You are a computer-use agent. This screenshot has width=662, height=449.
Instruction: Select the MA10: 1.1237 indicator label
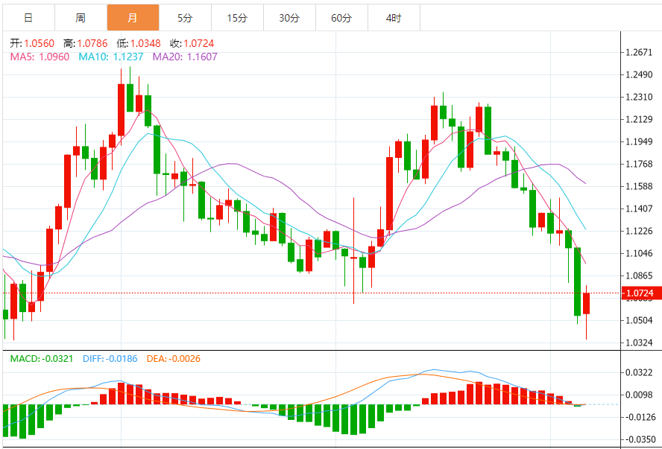113,57
